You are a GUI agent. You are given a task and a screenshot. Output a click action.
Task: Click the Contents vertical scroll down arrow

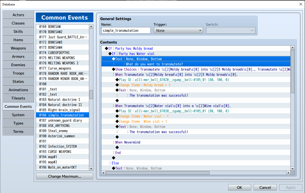coord(292,169)
